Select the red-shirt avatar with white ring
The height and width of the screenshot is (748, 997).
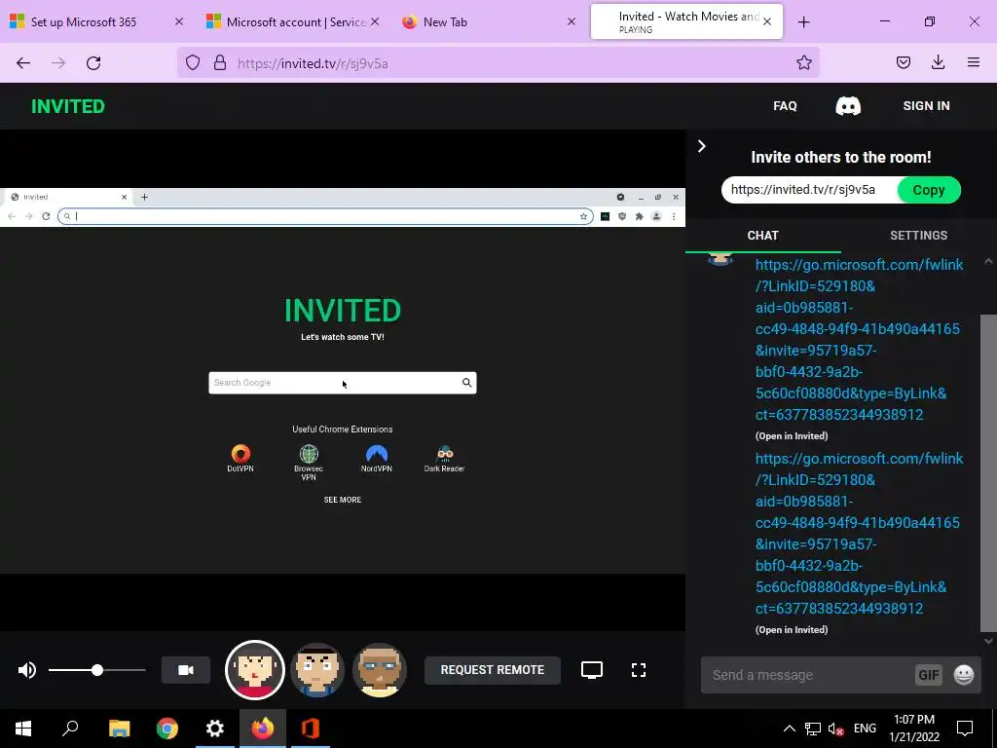point(255,670)
